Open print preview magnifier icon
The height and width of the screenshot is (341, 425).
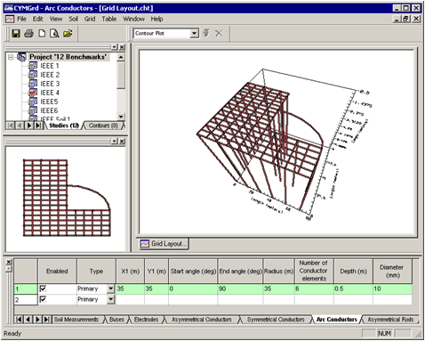[54, 33]
